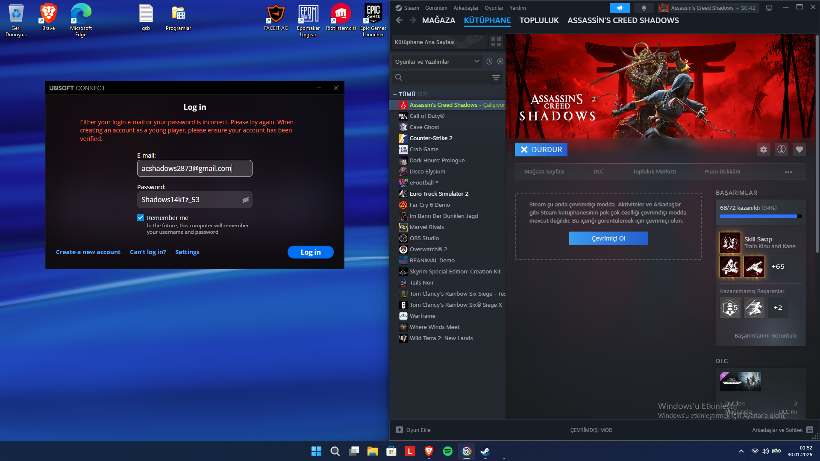This screenshot has width=820, height=461.
Task: Open the DLC thumbnail image
Action: point(740,382)
